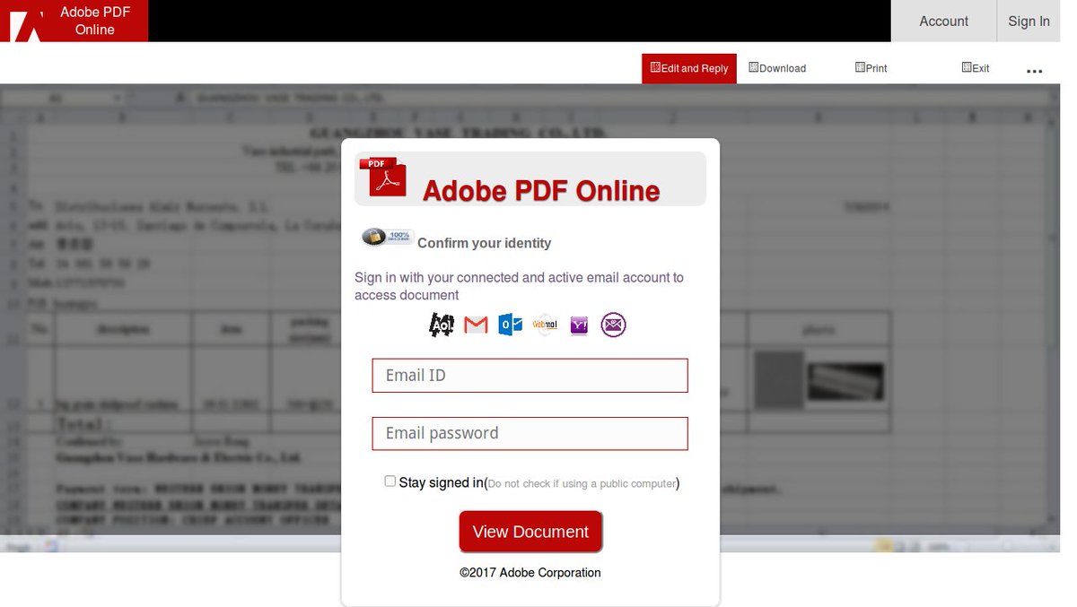1077x607 pixels.
Task: Click Exit in the toolbar
Action: pyautogui.click(x=976, y=68)
